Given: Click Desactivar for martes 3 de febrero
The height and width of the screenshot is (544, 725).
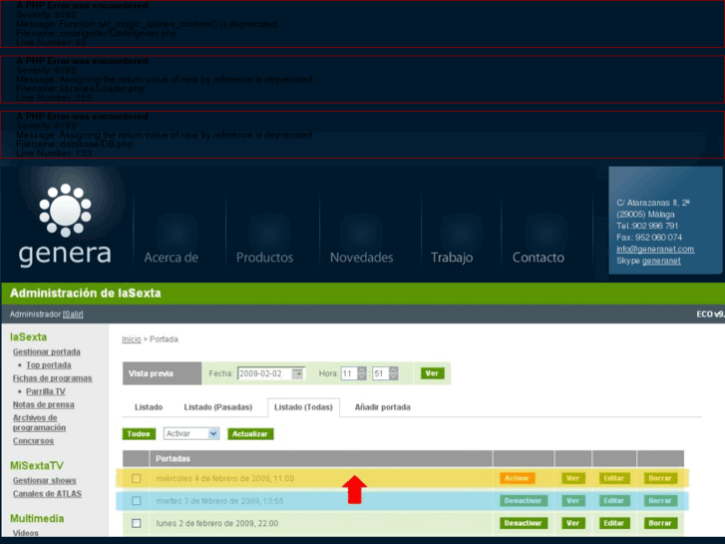Looking at the screenshot, I should point(523,500).
